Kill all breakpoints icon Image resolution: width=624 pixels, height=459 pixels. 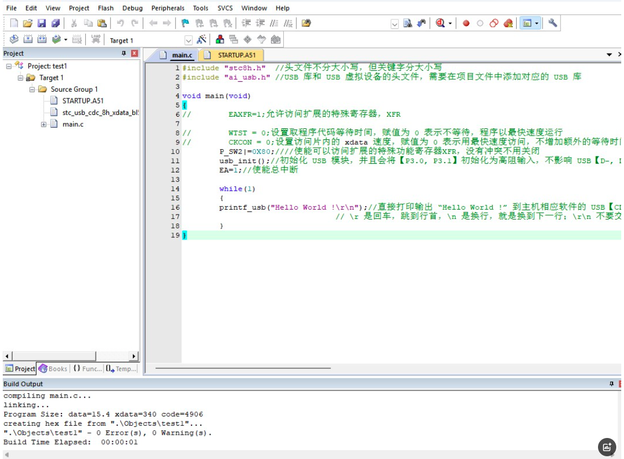tap(508, 23)
